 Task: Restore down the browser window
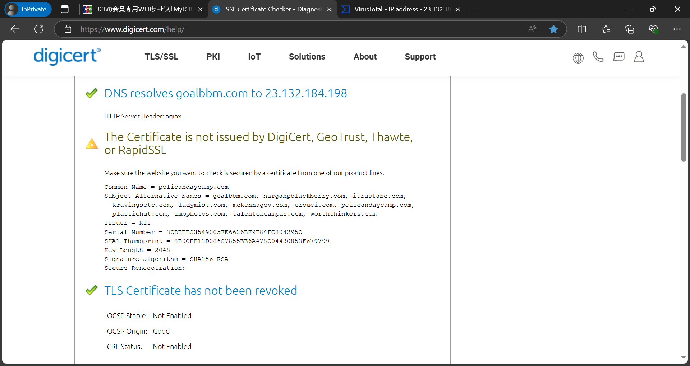653,9
